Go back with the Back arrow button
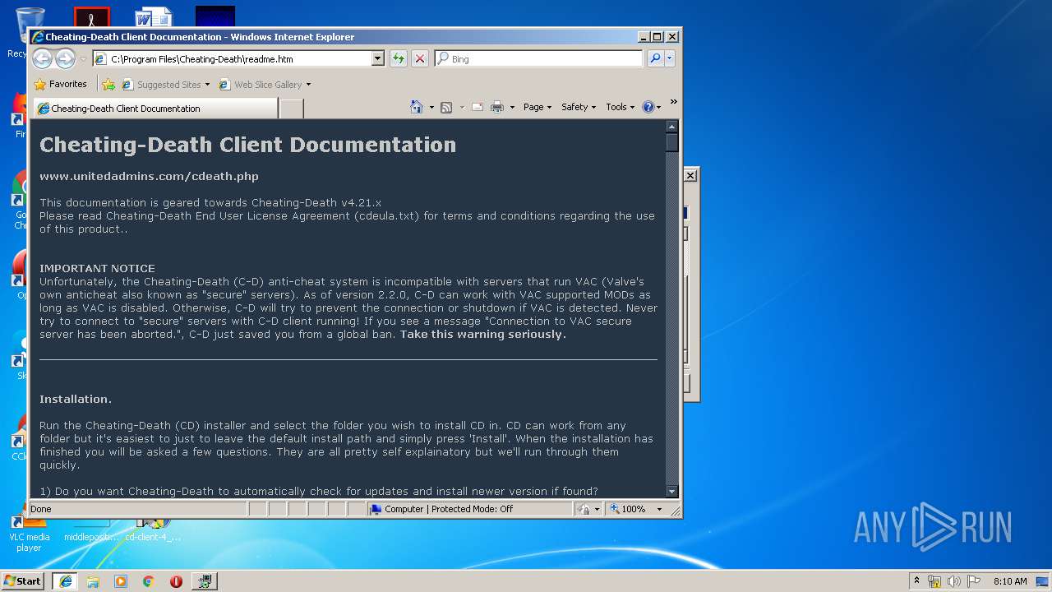This screenshot has height=592, width=1052. point(42,58)
